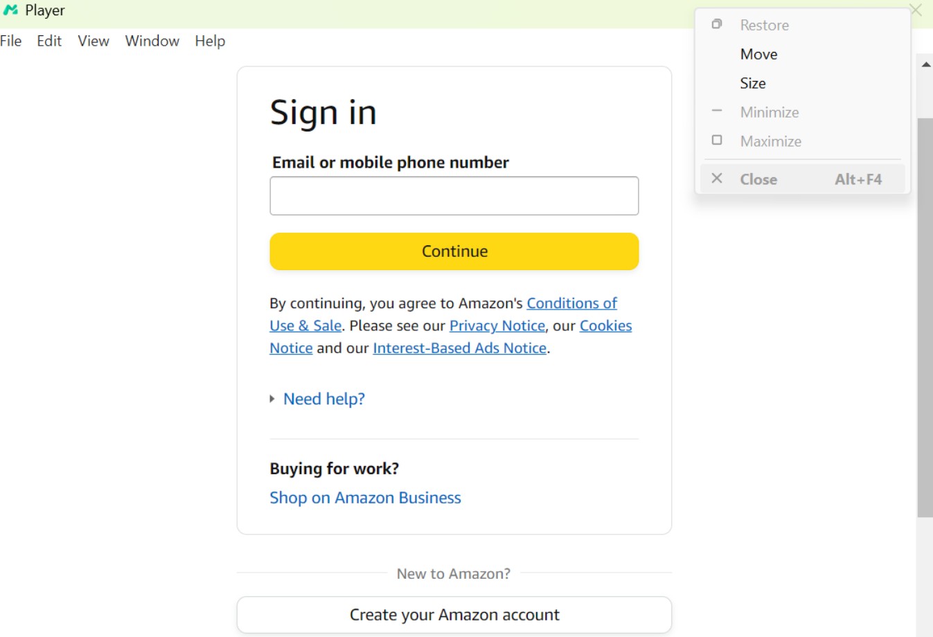Open the View menu
933x637 pixels.
[94, 41]
